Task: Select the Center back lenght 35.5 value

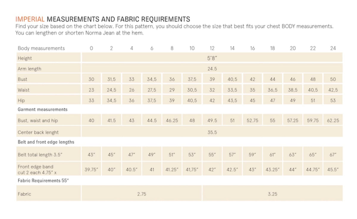Action: 212,132
